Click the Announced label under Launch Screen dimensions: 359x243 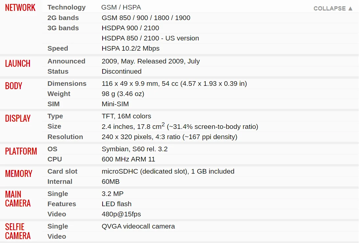[x=66, y=61]
